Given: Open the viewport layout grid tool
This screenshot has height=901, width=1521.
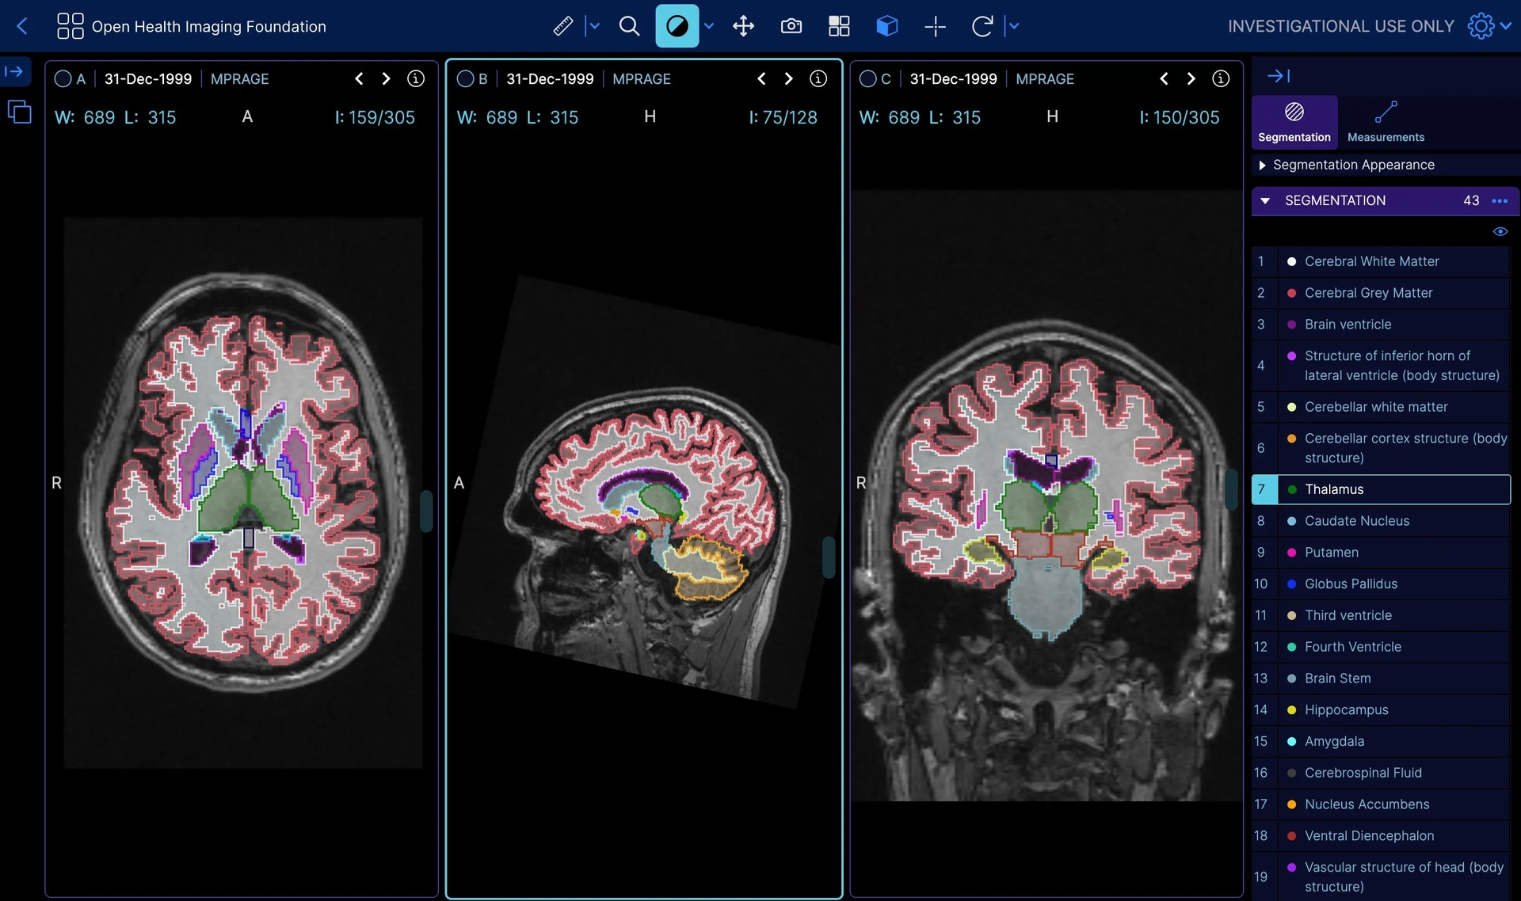Looking at the screenshot, I should [838, 26].
